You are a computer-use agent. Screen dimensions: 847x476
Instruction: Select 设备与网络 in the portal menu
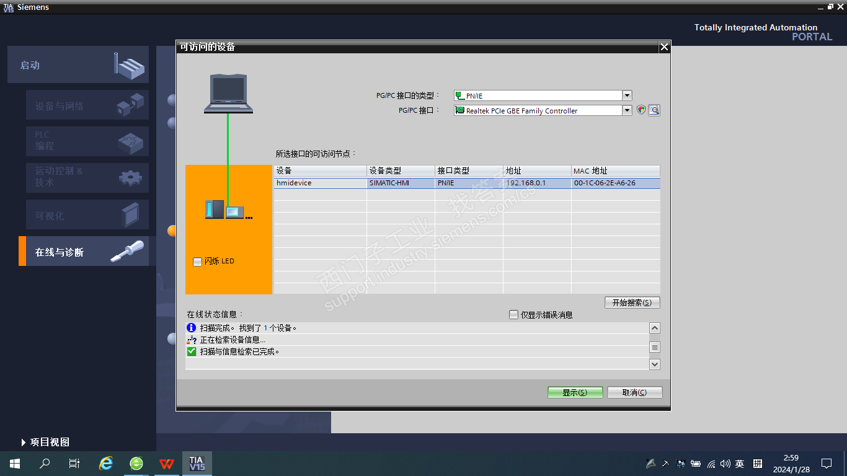point(87,106)
